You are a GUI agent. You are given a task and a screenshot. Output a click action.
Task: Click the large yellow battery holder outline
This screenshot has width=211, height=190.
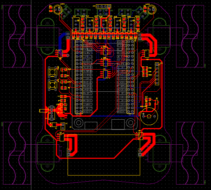click(104, 155)
